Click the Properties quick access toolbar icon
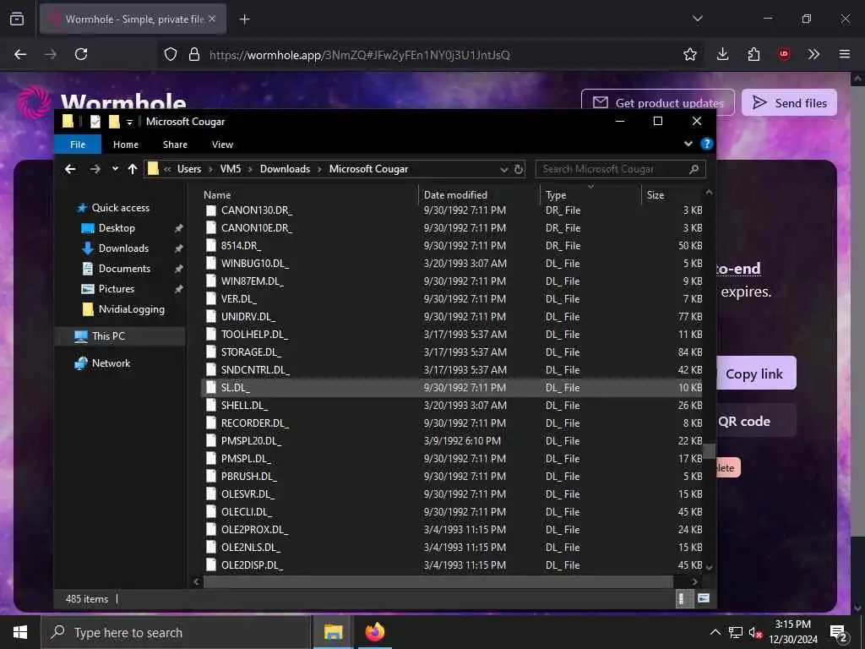865x649 pixels. pos(95,122)
